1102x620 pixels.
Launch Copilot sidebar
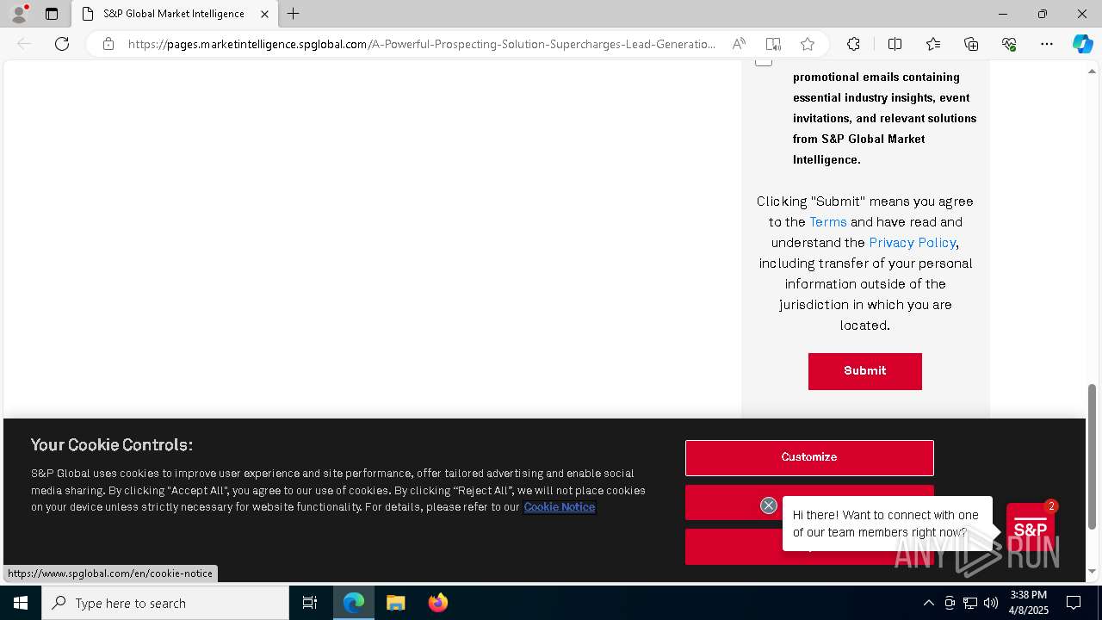coord(1082,44)
